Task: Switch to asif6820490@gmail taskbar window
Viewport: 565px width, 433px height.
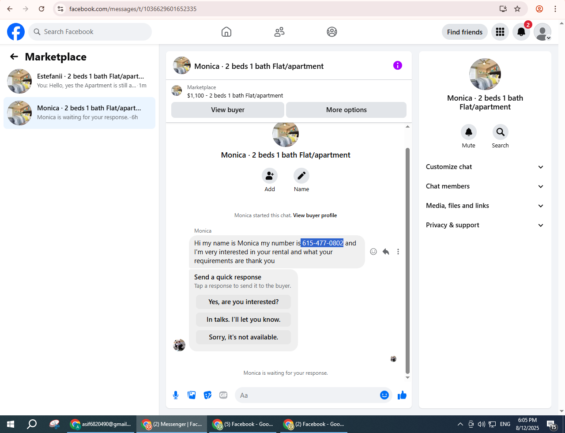Action: (101, 424)
